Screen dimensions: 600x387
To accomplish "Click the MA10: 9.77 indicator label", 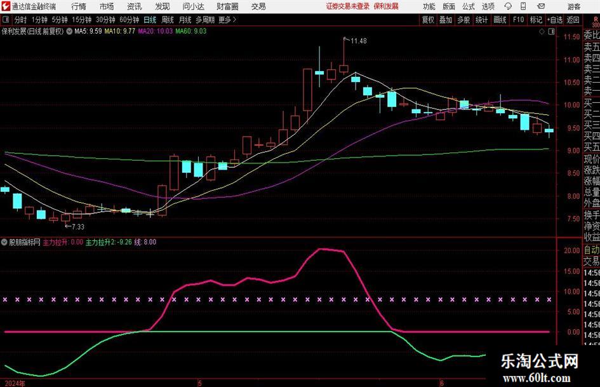I will click(120, 31).
